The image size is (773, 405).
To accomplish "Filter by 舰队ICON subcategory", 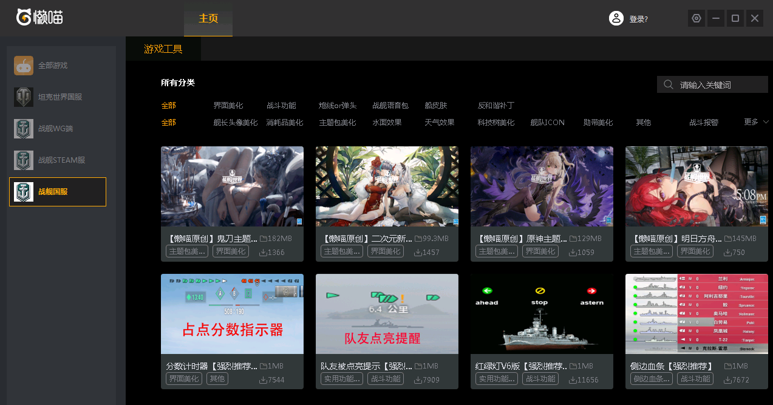I will pos(548,123).
